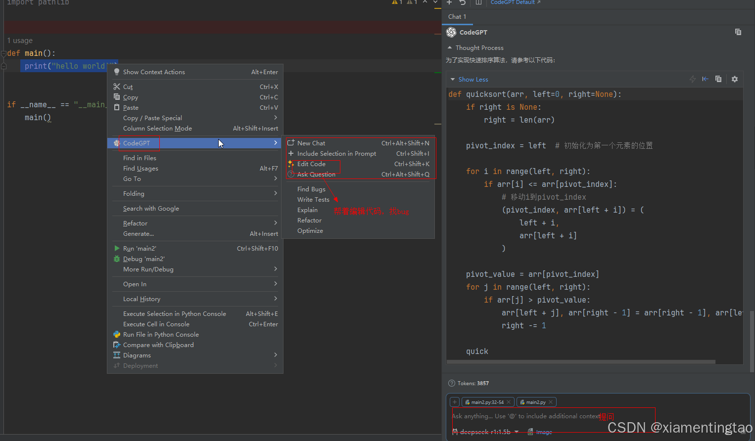This screenshot has height=441, width=755.
Task: Attach an Image to the prompt
Action: (540, 432)
